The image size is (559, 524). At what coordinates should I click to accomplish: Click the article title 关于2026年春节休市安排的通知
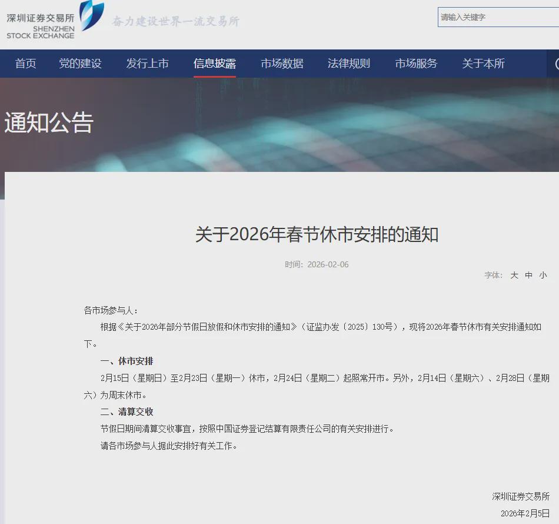pyautogui.click(x=317, y=235)
